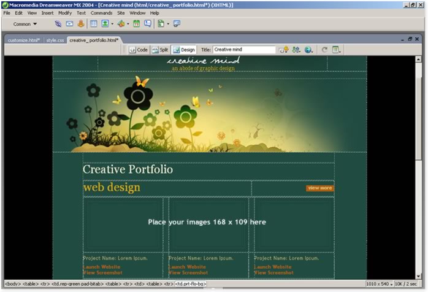Switch to Code view
This screenshot has height=292, width=428.
139,50
